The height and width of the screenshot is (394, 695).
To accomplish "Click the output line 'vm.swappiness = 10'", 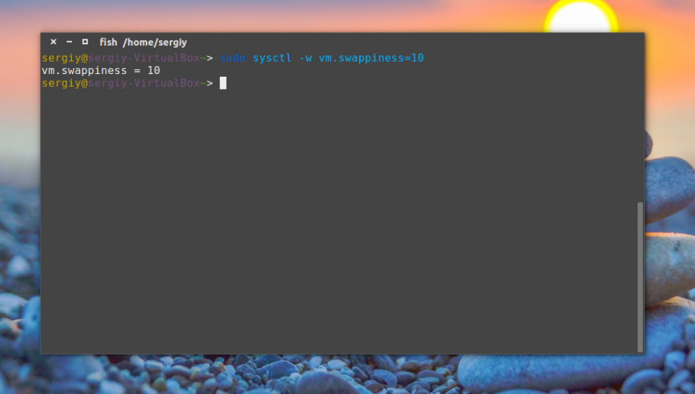I will 100,71.
